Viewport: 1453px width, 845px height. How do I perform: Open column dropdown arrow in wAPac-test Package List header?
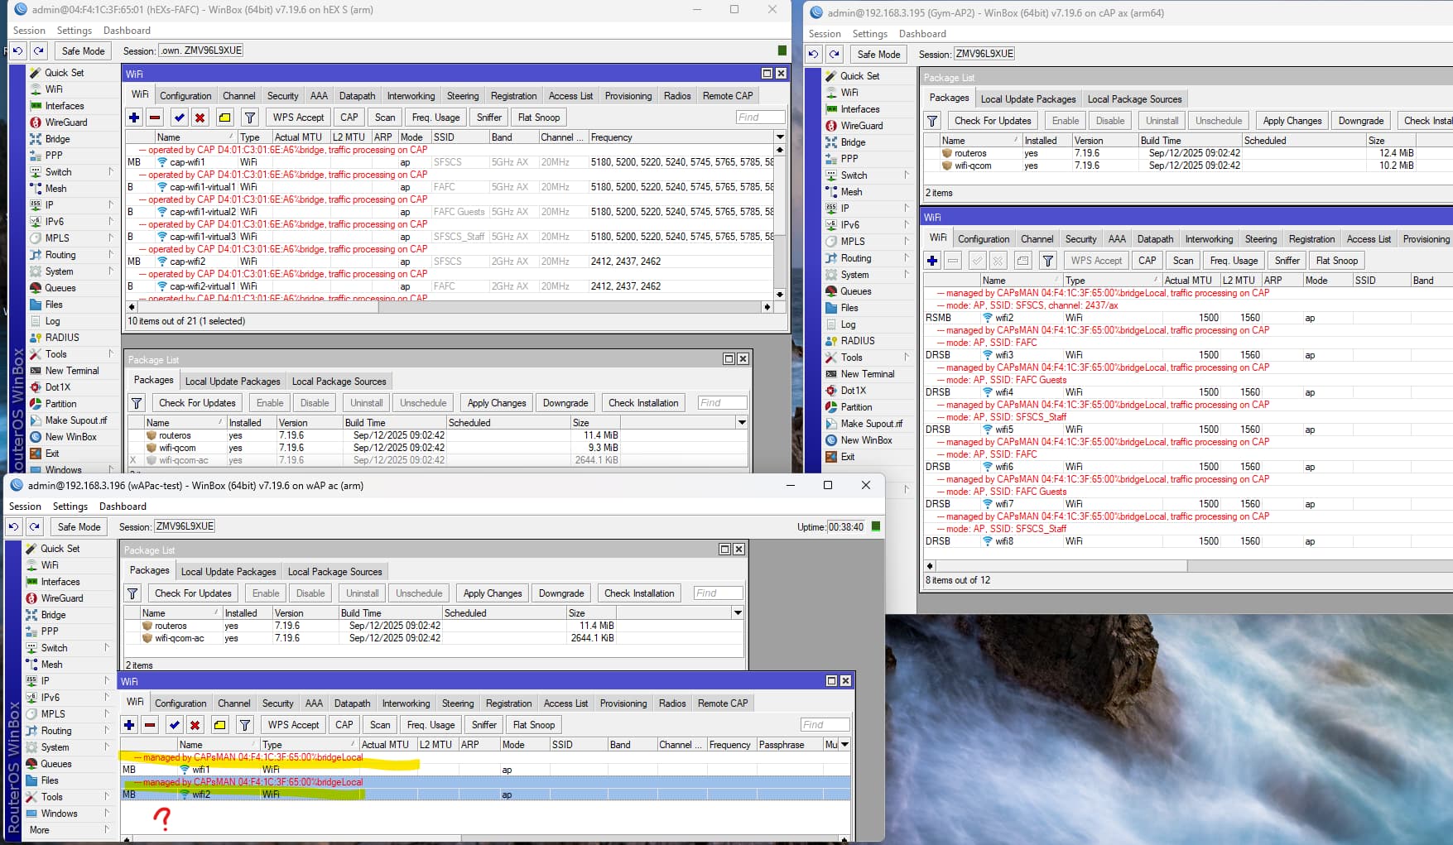738,613
